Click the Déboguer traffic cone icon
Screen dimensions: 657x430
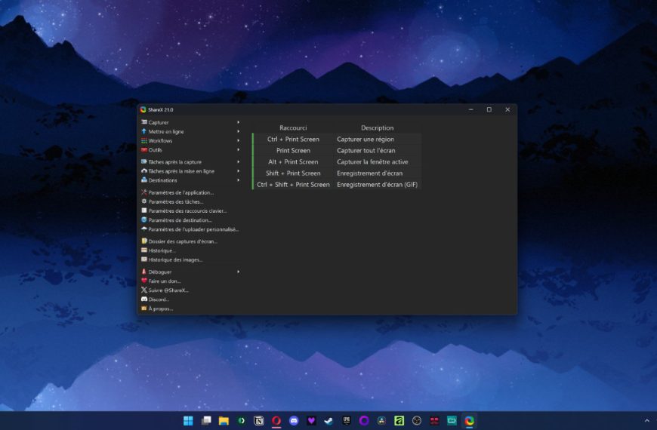coord(144,272)
